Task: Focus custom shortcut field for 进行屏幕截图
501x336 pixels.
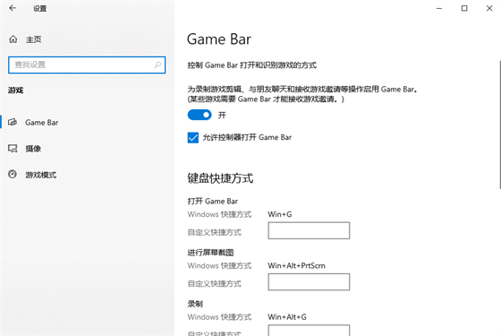Action: point(309,282)
